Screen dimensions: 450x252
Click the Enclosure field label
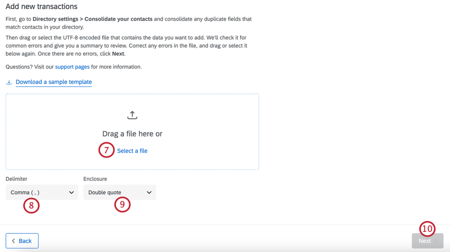95,179
